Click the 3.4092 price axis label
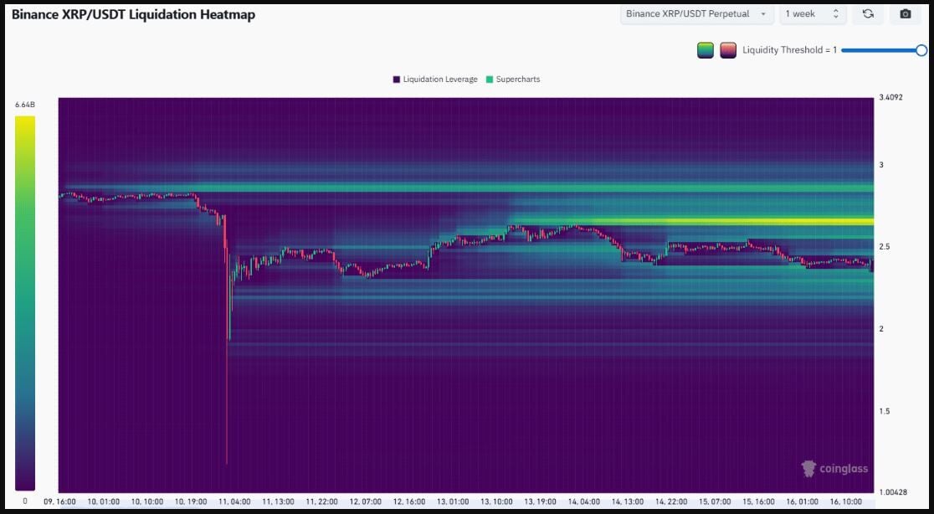Image resolution: width=934 pixels, height=514 pixels. 890,97
